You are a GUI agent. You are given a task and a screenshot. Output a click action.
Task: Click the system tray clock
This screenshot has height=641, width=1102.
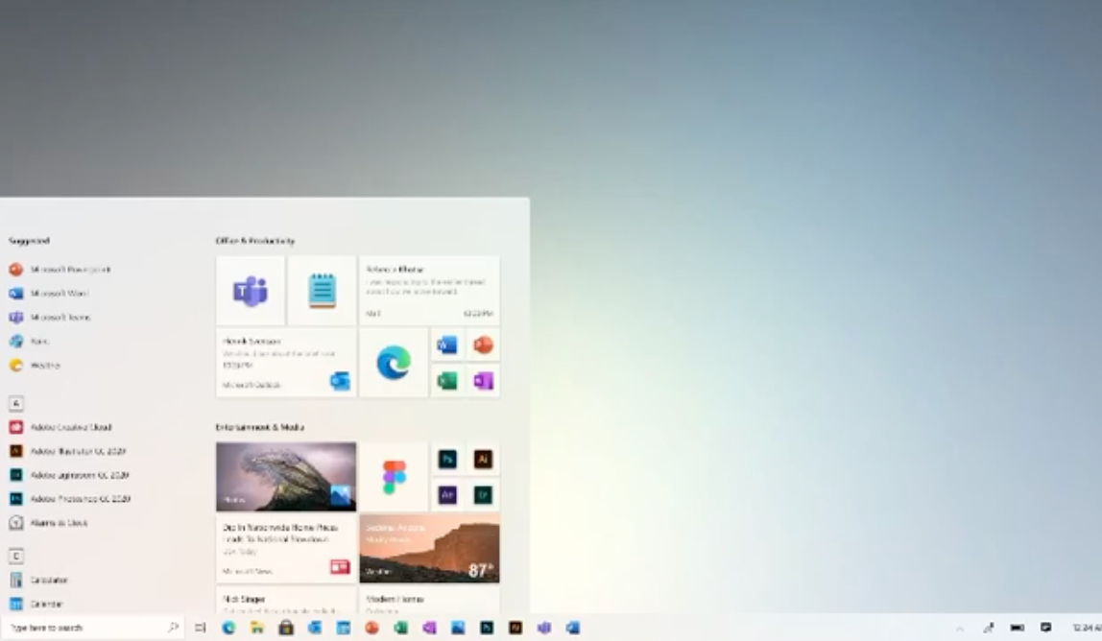pos(1087,628)
